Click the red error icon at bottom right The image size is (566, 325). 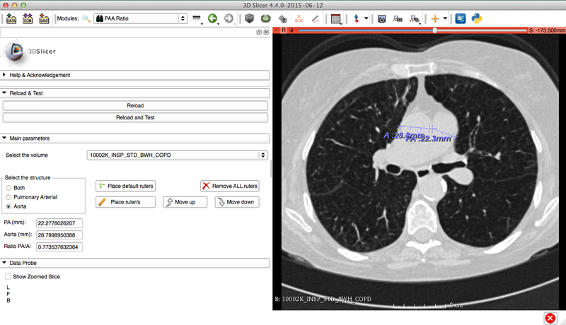click(550, 317)
